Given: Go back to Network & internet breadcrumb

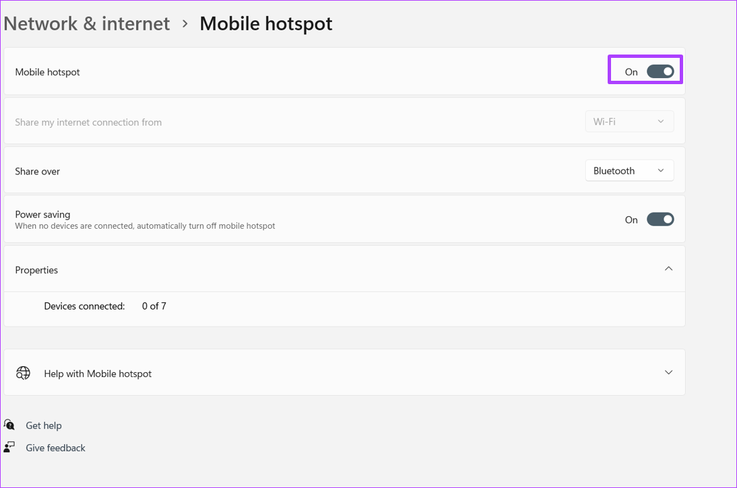Looking at the screenshot, I should (87, 24).
